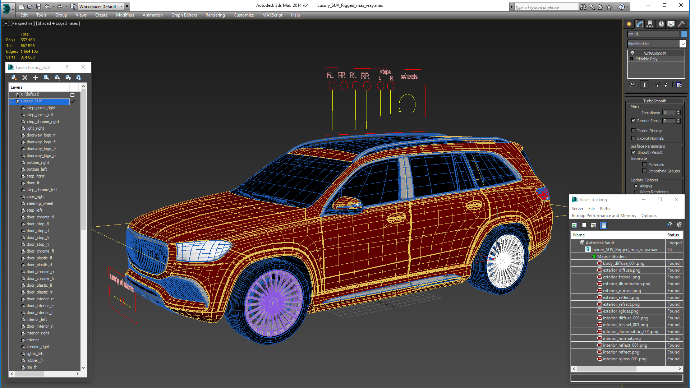Increase Iterations spinner value

click(678, 111)
